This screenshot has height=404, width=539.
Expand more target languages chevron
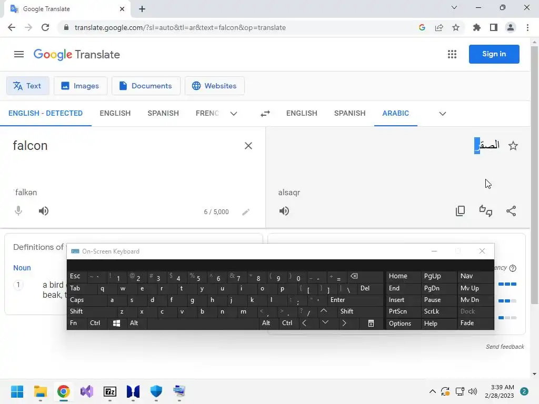pyautogui.click(x=442, y=114)
